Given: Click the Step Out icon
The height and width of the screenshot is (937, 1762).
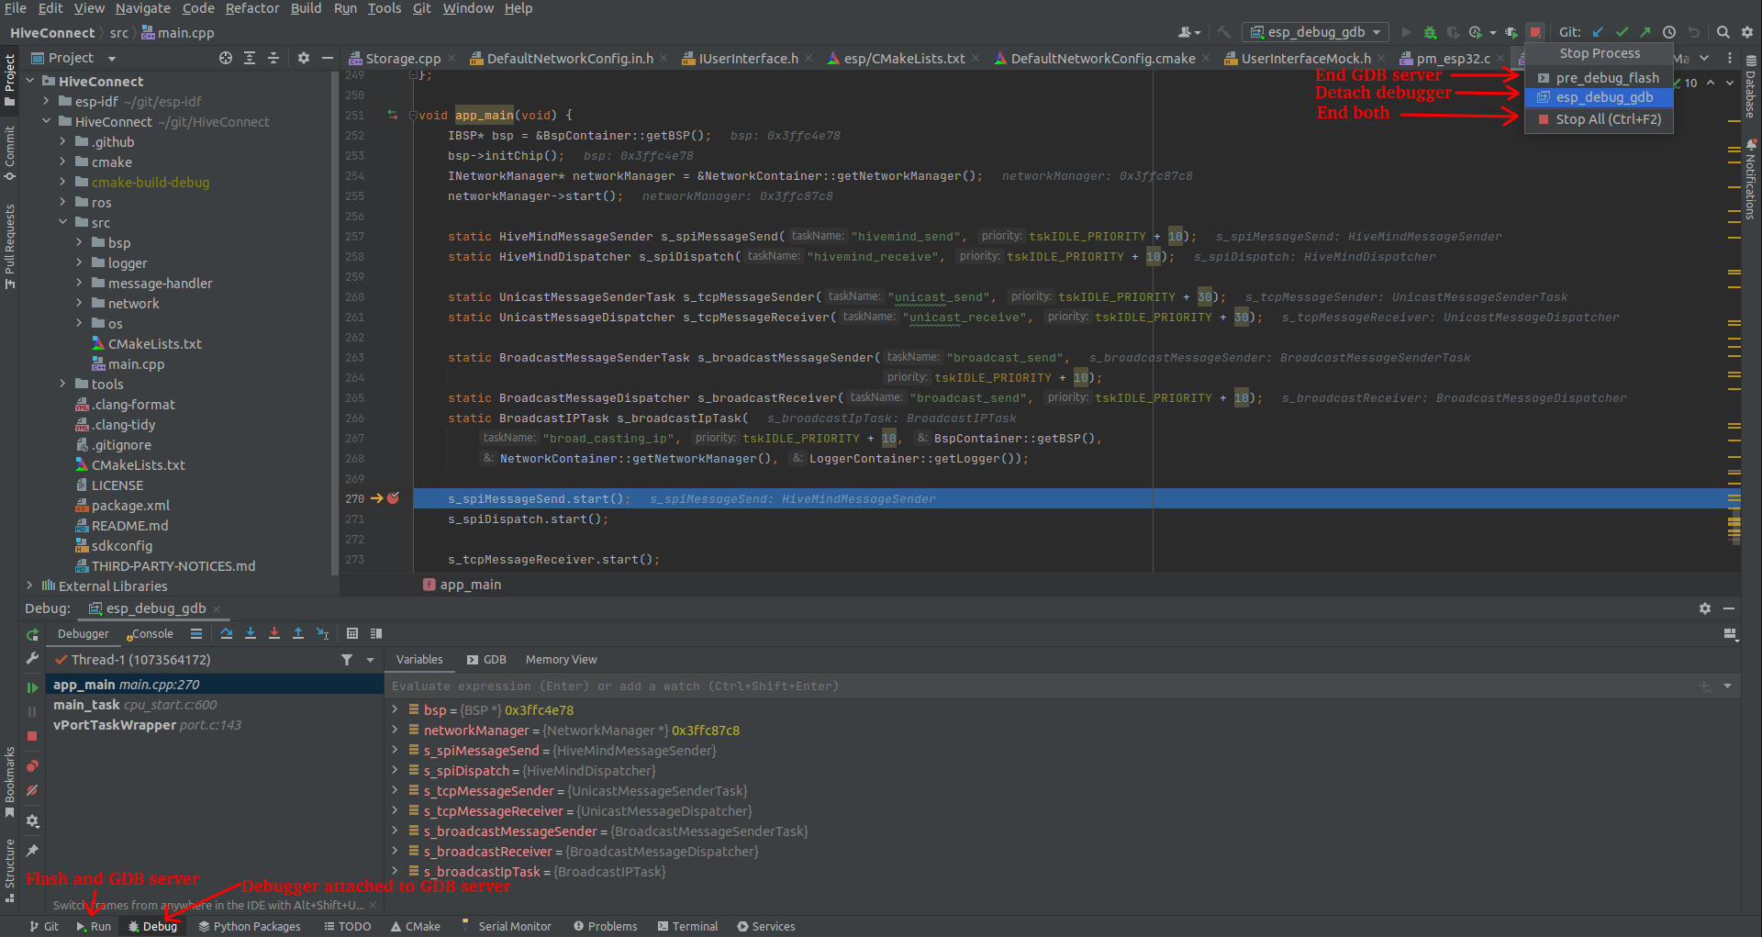Looking at the screenshot, I should [x=298, y=633].
